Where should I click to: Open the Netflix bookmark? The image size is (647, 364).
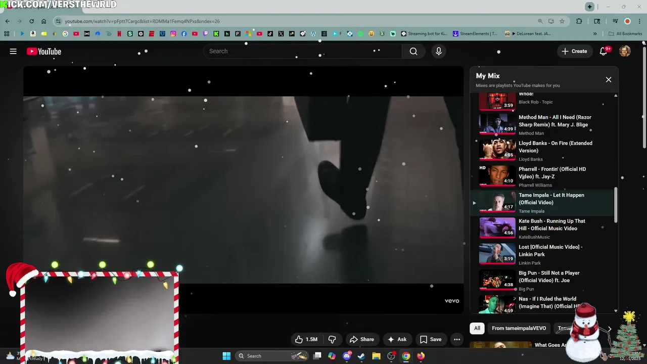[119, 34]
